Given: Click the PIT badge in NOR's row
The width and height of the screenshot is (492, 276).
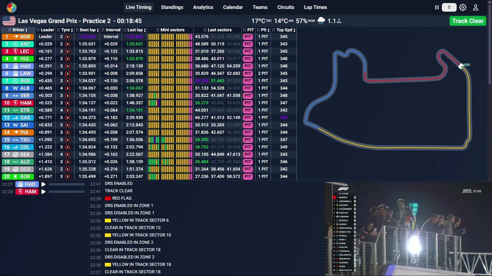Looking at the screenshot, I should 248,37.
